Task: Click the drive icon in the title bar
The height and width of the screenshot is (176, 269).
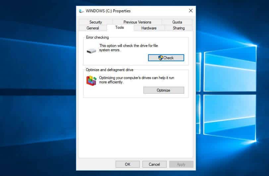Action: click(x=81, y=11)
